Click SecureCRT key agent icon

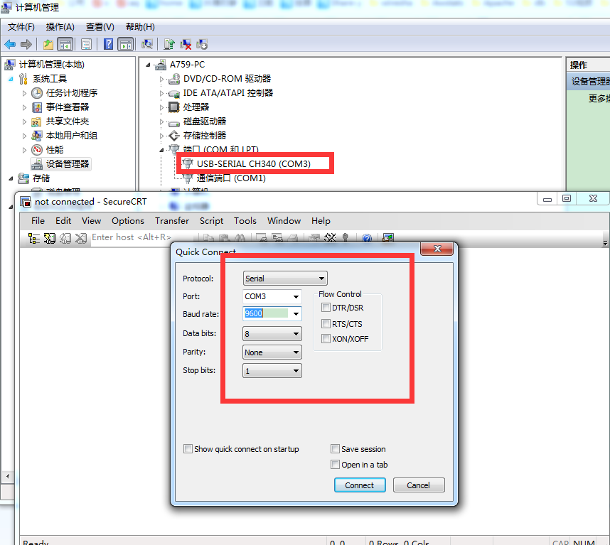point(345,237)
